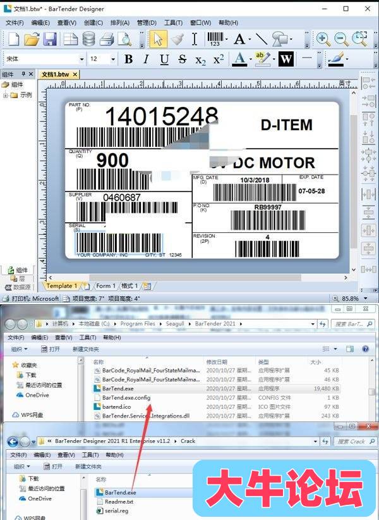Screen dimensions: 379x520
Task: Toggle underline text formatting
Action: click(164, 59)
